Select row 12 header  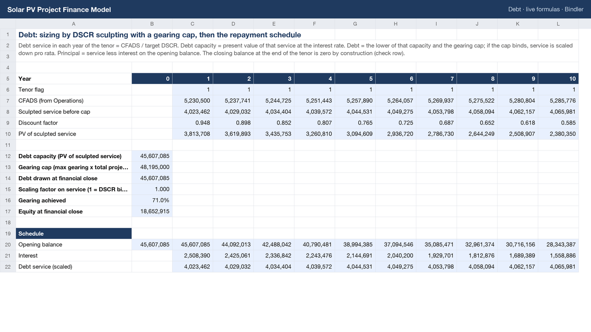[x=8, y=156]
